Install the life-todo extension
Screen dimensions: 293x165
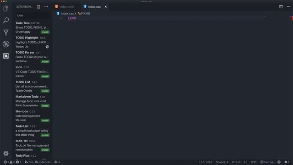pos(45,120)
